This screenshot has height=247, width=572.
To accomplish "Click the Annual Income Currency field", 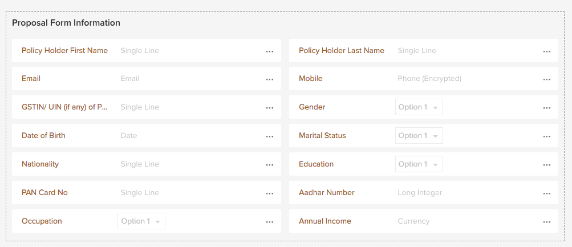I will click(413, 221).
